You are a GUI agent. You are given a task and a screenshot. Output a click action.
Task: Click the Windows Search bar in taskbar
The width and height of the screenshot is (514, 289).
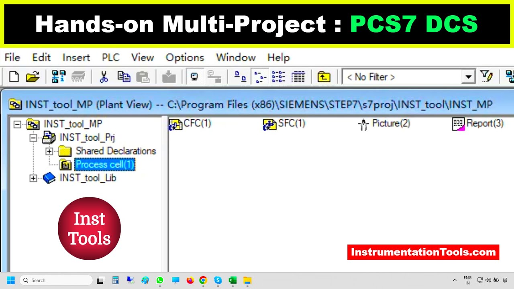pyautogui.click(x=56, y=280)
